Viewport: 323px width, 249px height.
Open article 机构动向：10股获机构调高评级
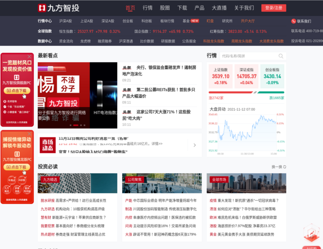coord(80,209)
